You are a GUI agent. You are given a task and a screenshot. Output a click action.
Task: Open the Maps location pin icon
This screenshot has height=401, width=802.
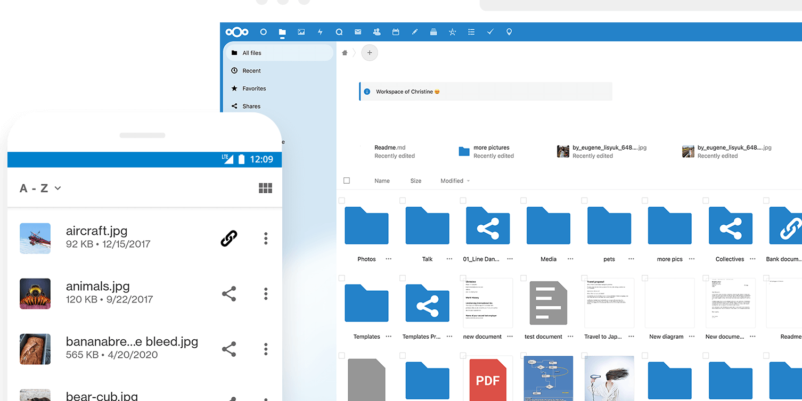509,31
